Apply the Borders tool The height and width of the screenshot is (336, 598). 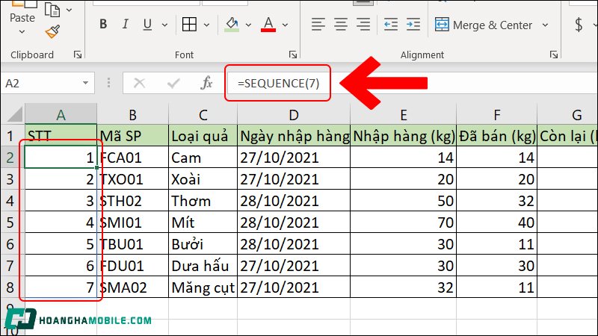[x=189, y=25]
